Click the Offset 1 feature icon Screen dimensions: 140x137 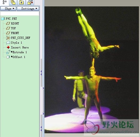(x=8, y=57)
